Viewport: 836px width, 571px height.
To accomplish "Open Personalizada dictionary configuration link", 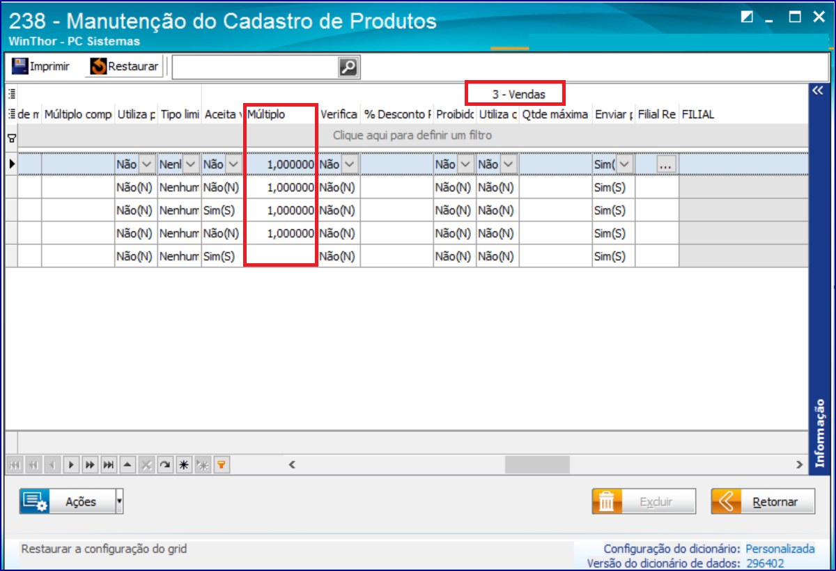I will [x=780, y=549].
